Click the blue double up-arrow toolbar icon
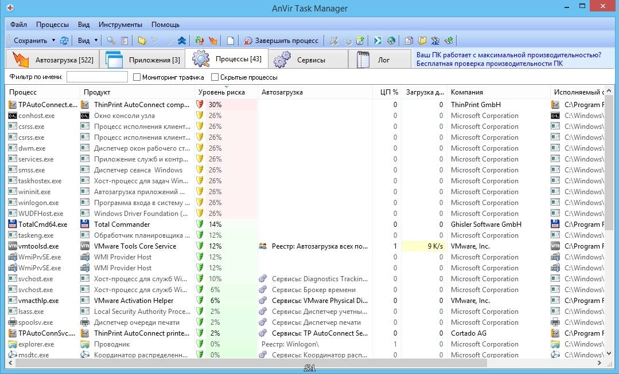The image size is (619, 374). point(182,40)
